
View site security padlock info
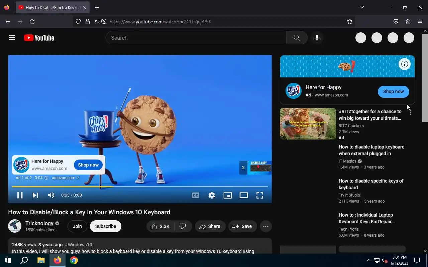88,21
